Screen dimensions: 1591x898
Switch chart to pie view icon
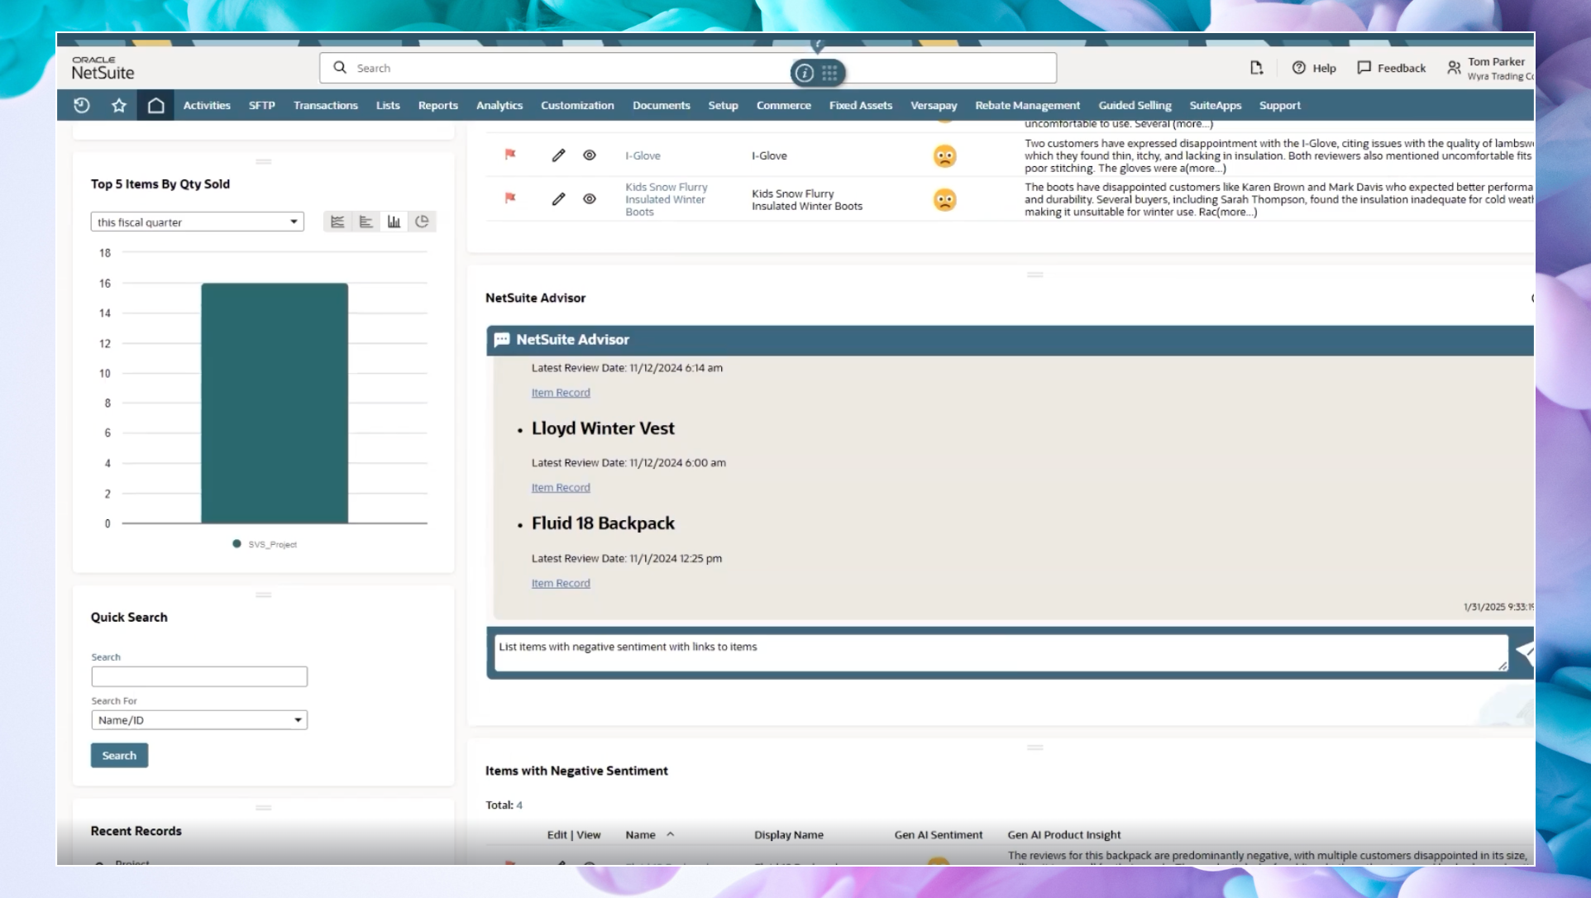pos(422,222)
